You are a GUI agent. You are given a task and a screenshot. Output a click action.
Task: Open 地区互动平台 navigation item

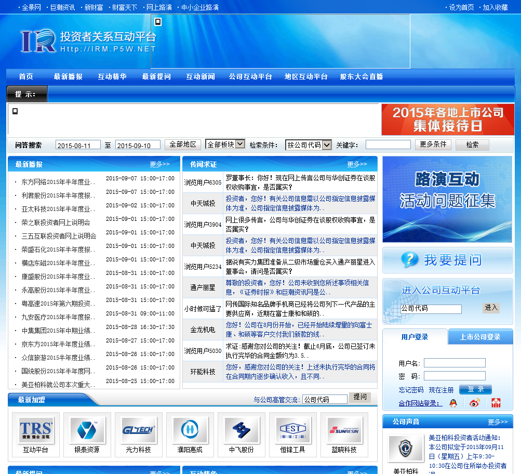pyautogui.click(x=306, y=77)
